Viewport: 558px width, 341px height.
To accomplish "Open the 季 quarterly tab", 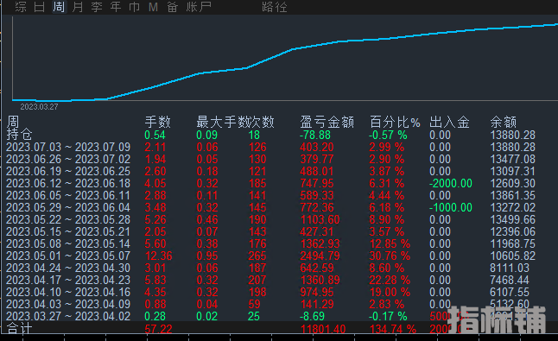I will (97, 7).
